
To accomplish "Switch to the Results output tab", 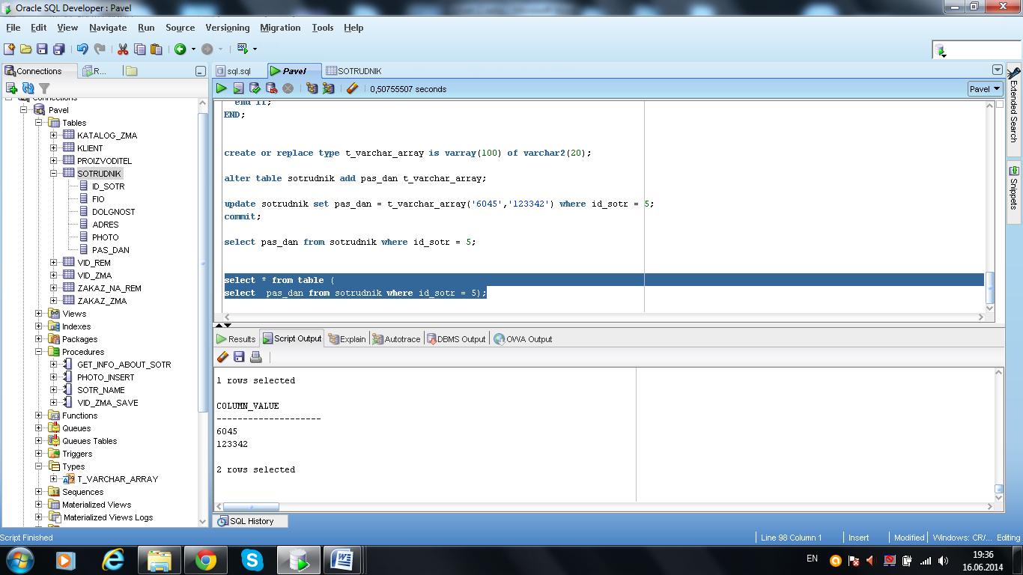I will point(236,339).
